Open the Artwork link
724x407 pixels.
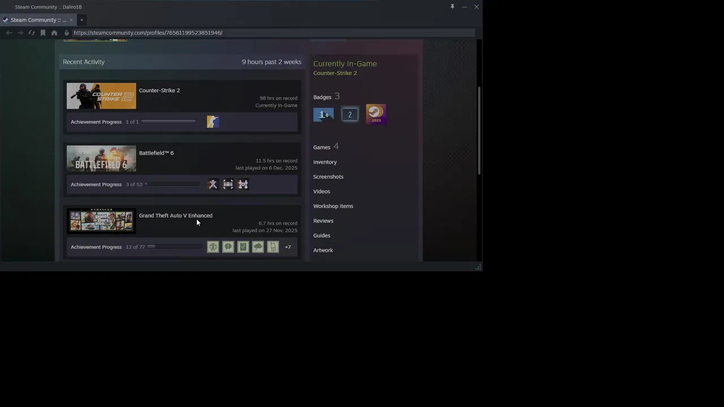click(323, 250)
